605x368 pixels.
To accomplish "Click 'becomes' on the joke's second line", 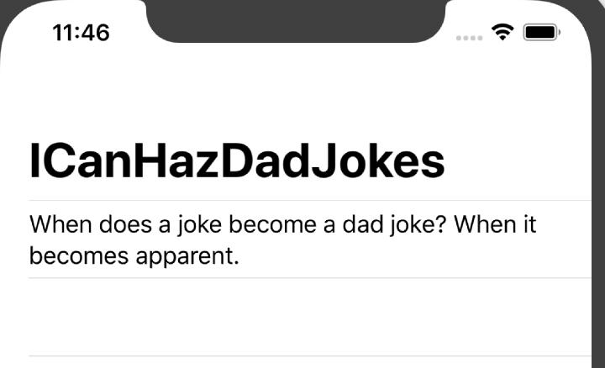I will point(79,255).
